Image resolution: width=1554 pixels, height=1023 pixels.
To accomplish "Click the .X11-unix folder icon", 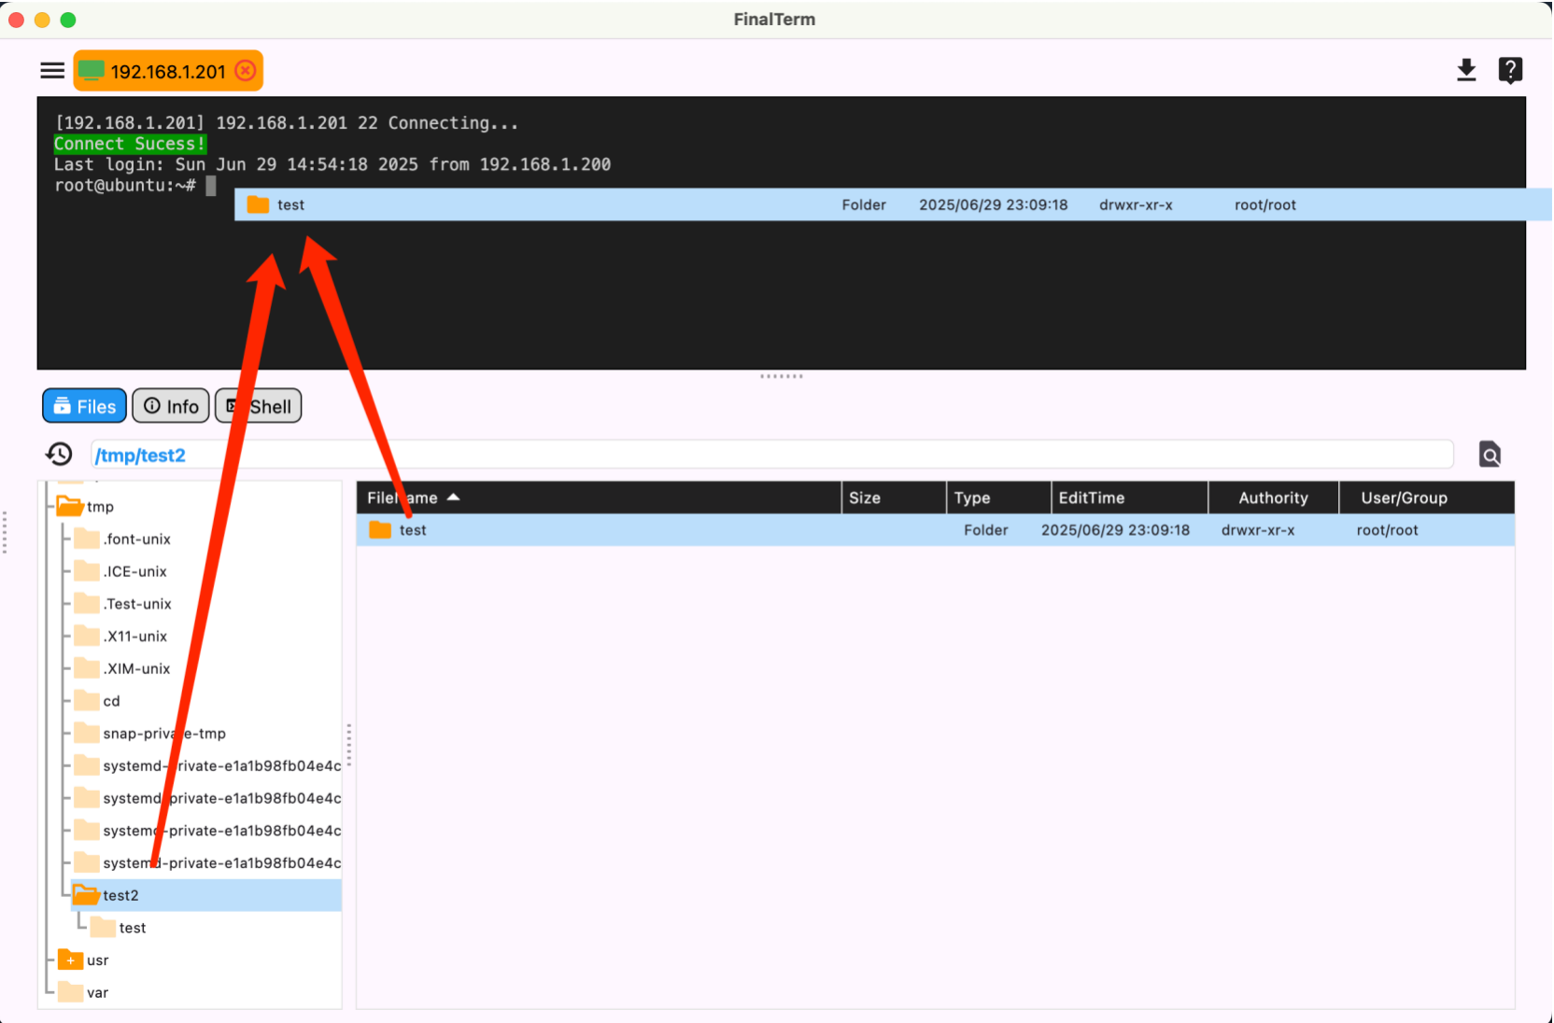I will 87,636.
